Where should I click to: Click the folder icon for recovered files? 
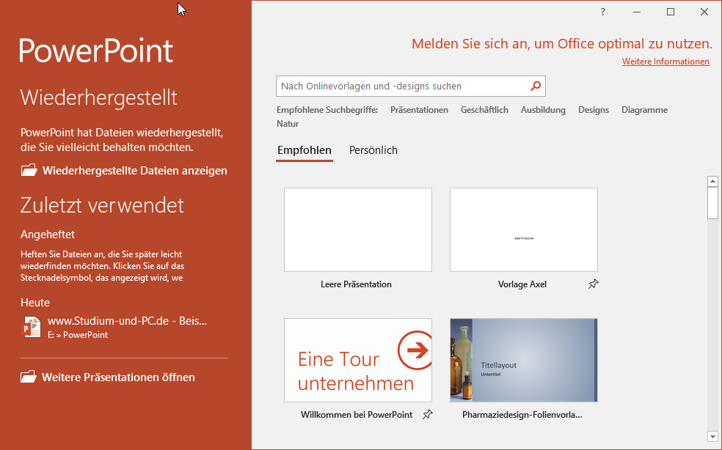pyautogui.click(x=29, y=170)
